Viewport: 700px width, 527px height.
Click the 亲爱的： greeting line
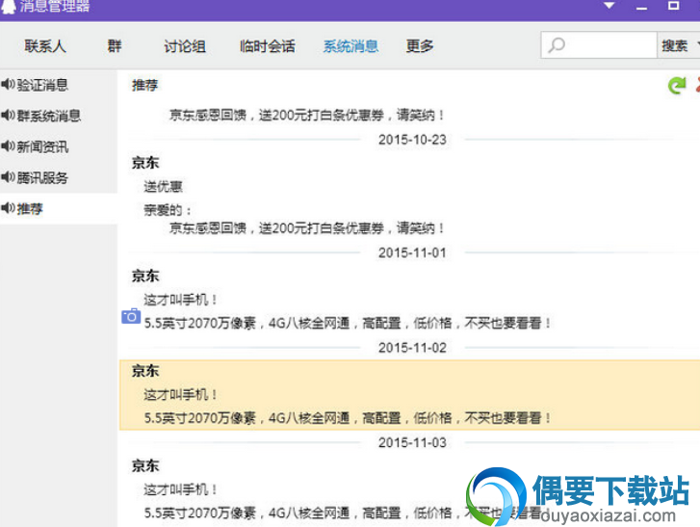168,210
